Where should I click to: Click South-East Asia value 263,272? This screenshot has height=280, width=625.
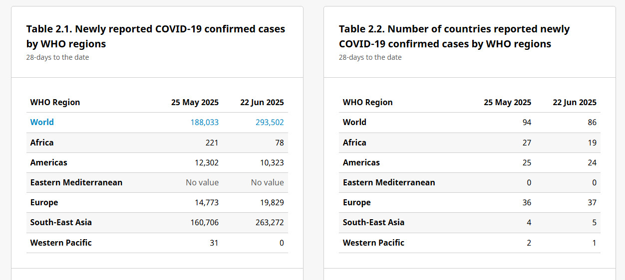click(x=270, y=222)
